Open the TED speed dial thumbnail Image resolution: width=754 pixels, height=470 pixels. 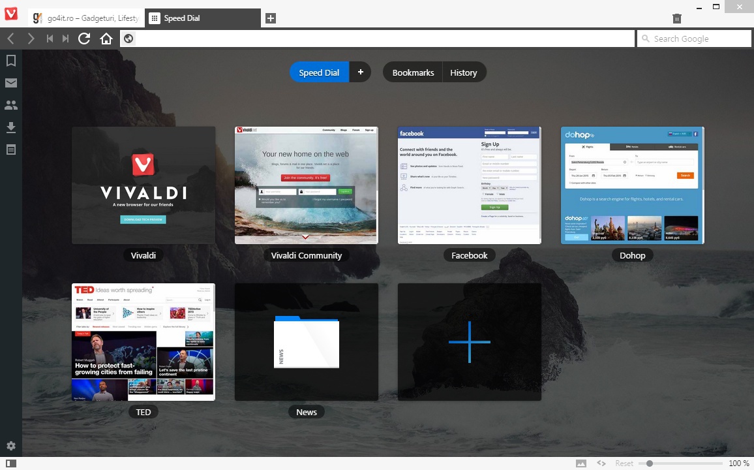(x=143, y=342)
